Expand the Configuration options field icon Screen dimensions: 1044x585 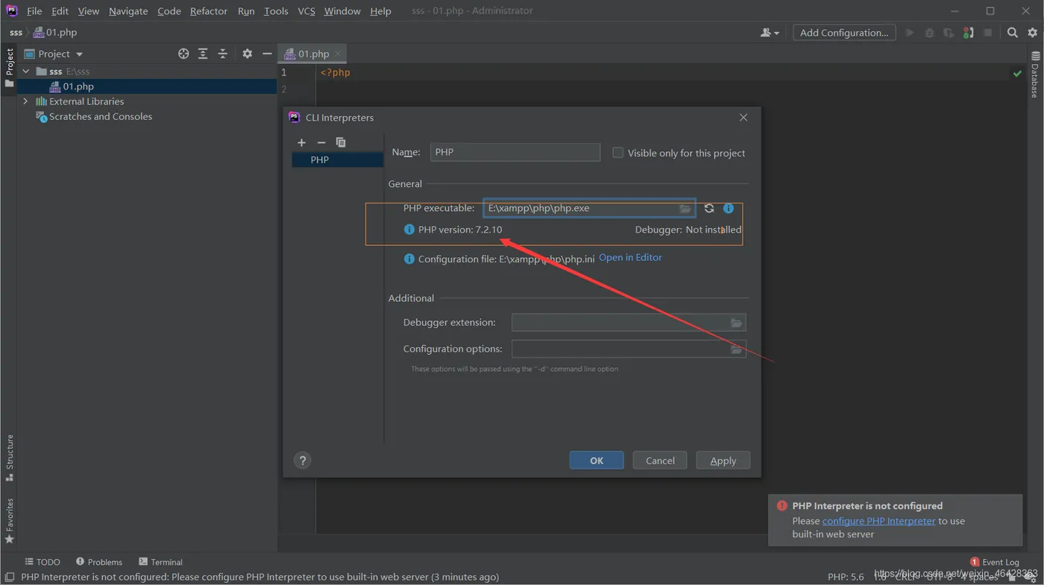(736, 349)
